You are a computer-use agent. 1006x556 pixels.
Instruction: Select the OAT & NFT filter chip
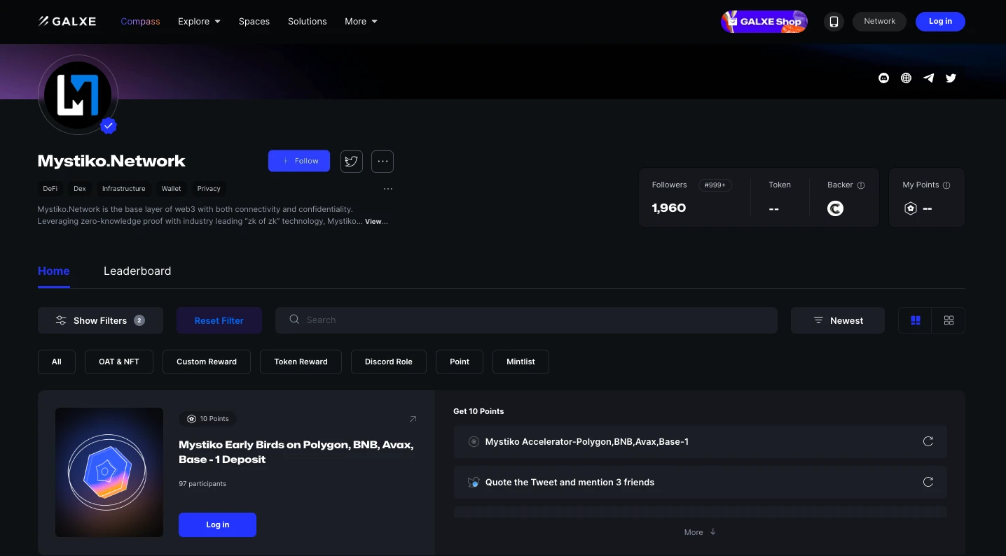click(119, 362)
